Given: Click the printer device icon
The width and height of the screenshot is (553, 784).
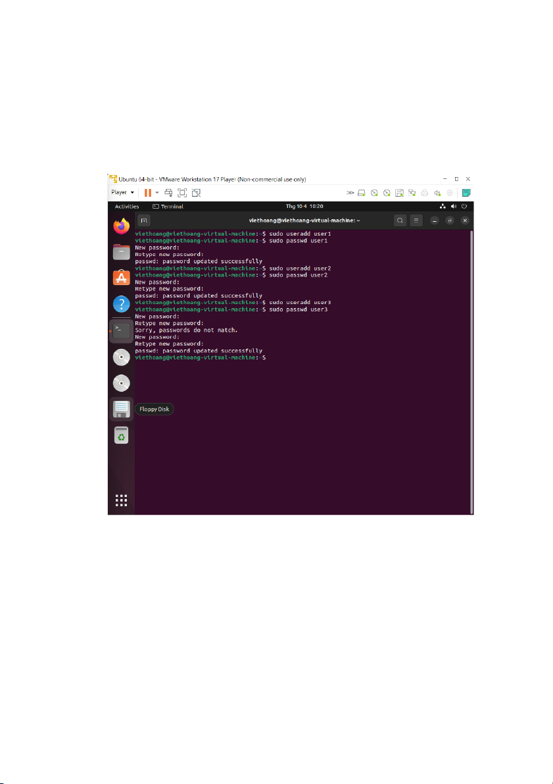Looking at the screenshot, I should 425,192.
